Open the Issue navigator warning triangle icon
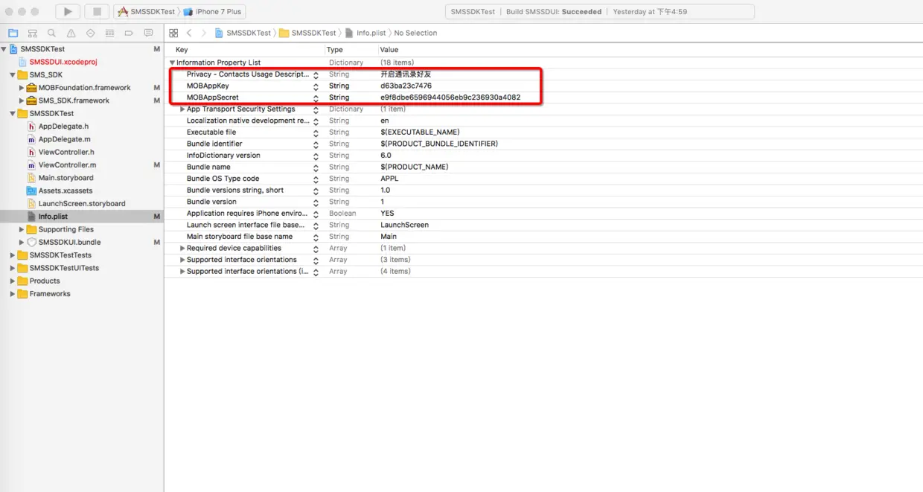 [71, 33]
